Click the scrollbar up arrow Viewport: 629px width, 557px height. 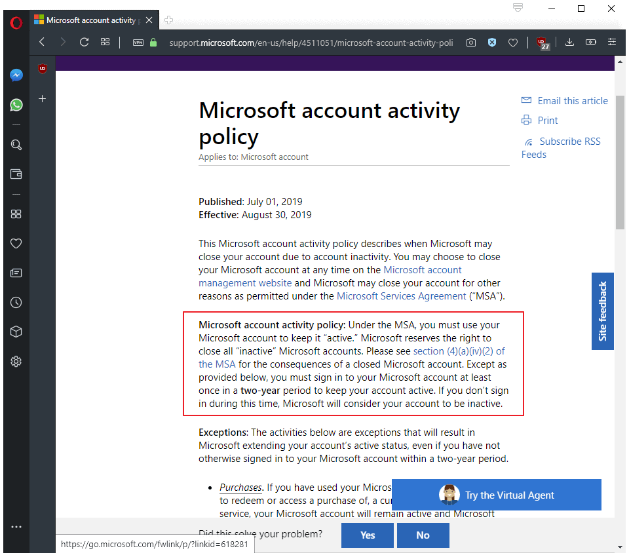point(620,62)
